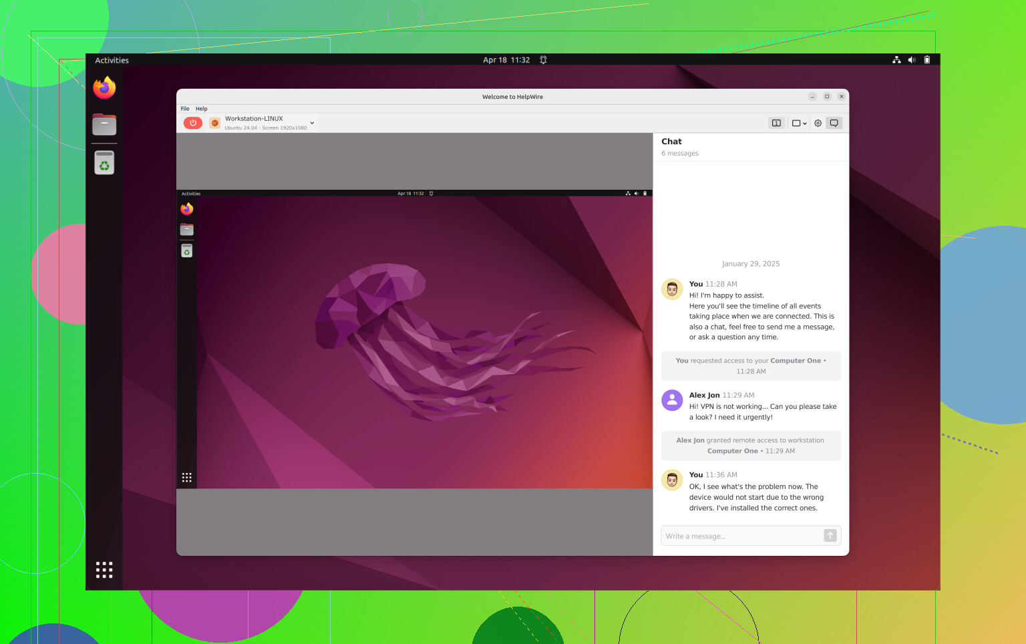Open the Help menu
1026x644 pixels.
[x=201, y=108]
